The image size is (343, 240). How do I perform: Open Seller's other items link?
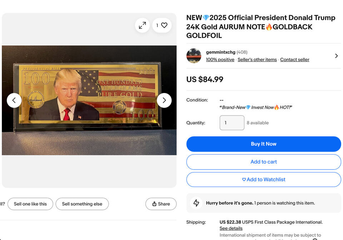(257, 60)
